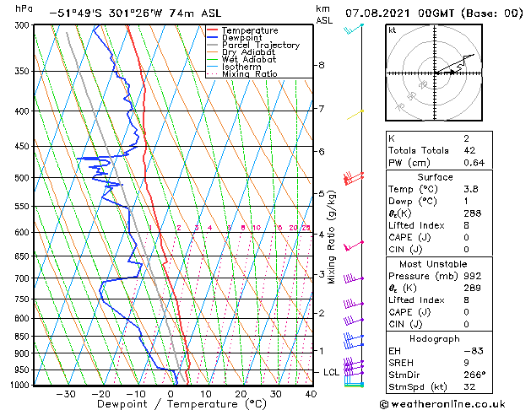Click the 'hPa' axis unit label
The height and width of the screenshot is (410, 531).
(24, 8)
